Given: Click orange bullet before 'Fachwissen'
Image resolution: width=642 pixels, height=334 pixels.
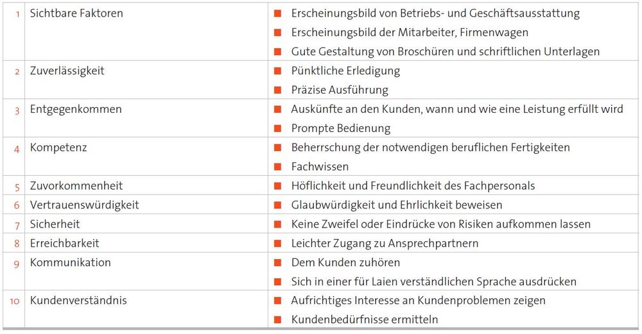Looking at the screenshot, I should click(277, 167).
